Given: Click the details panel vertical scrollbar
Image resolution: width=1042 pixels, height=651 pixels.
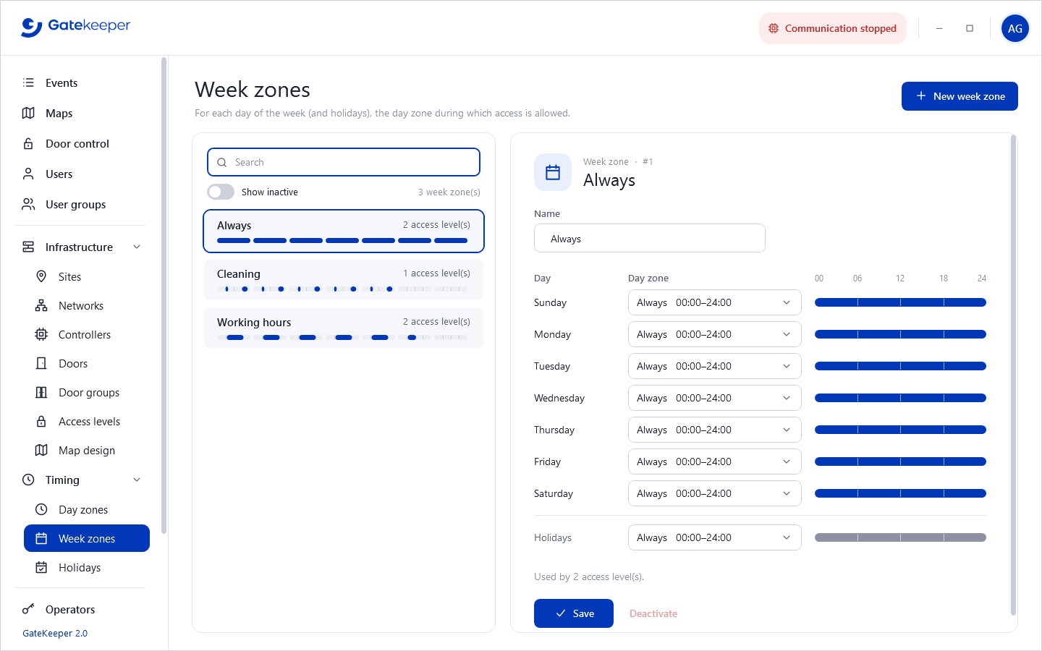Looking at the screenshot, I should pos(1013,375).
